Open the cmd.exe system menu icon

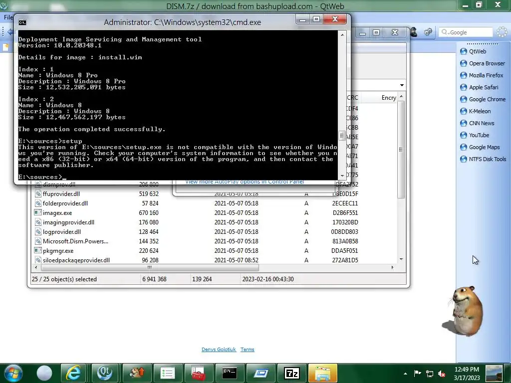[x=22, y=22]
